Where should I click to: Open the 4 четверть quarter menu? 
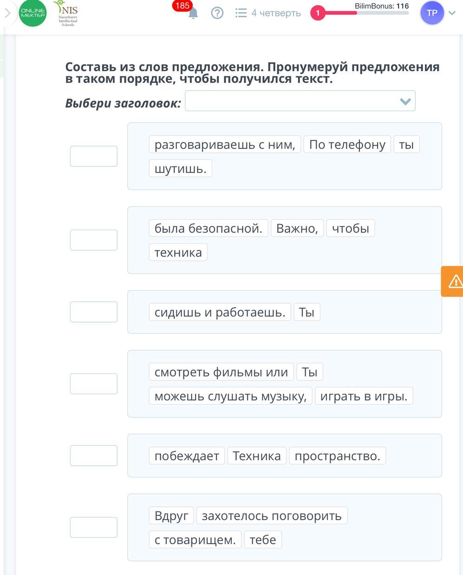click(276, 13)
